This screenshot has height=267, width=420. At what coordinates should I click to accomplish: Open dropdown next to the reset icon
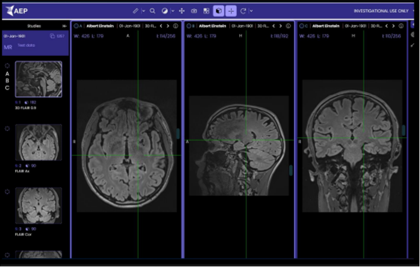[251, 11]
